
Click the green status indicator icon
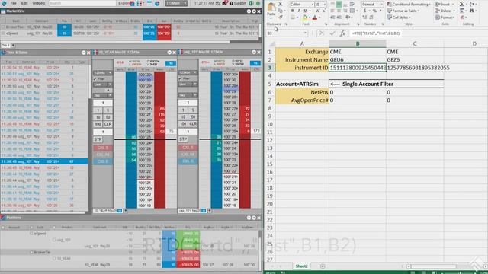(x=258, y=3)
